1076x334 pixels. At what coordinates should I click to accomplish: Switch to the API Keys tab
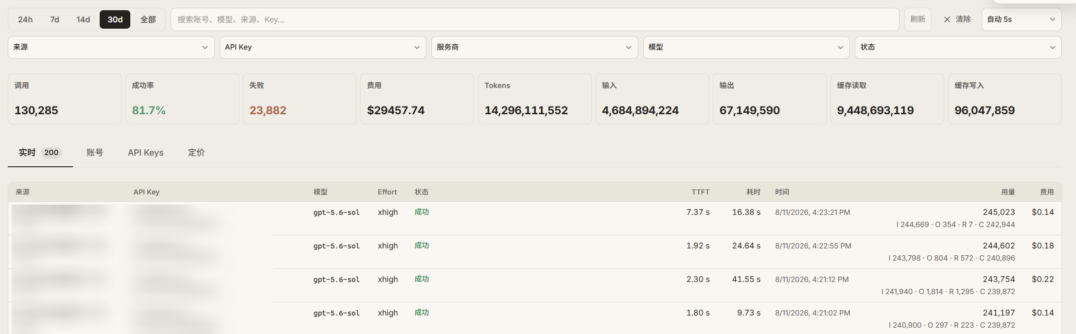(146, 153)
